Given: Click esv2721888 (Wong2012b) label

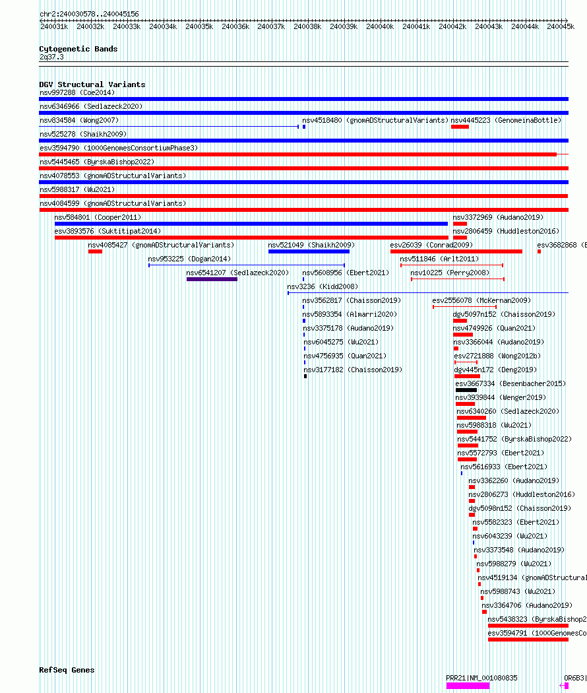Looking at the screenshot, I should click(x=497, y=356).
